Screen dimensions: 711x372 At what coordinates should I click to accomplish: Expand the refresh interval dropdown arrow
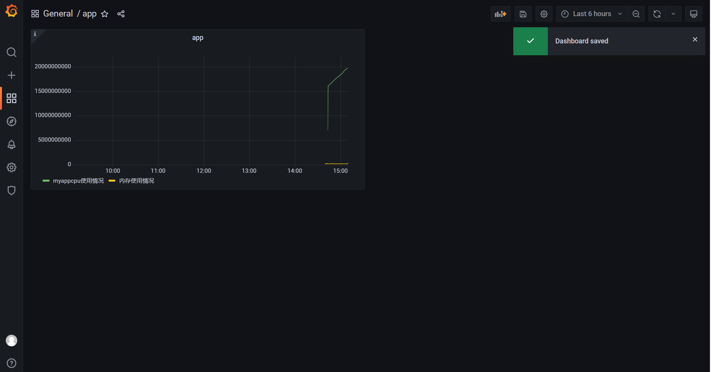tap(673, 14)
